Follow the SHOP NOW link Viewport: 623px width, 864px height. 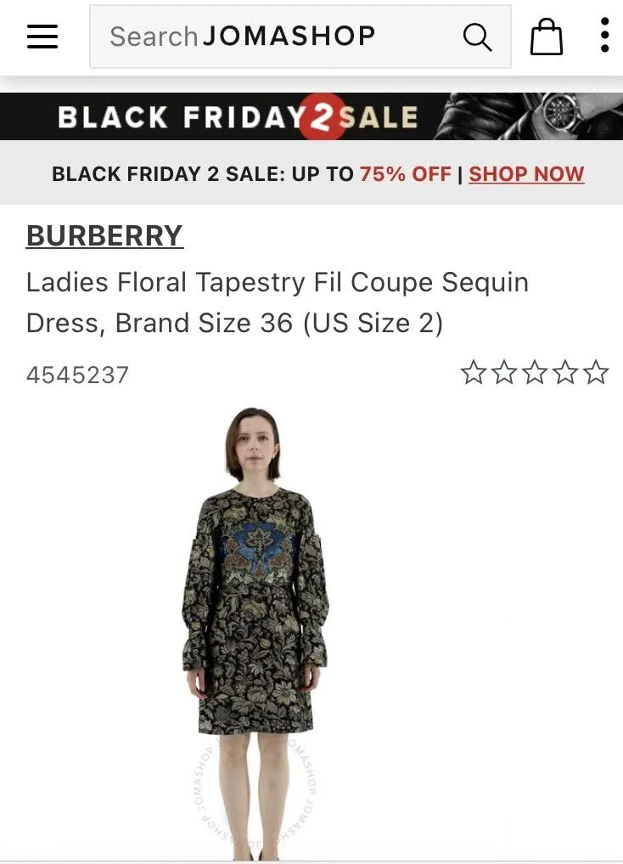[x=526, y=174]
